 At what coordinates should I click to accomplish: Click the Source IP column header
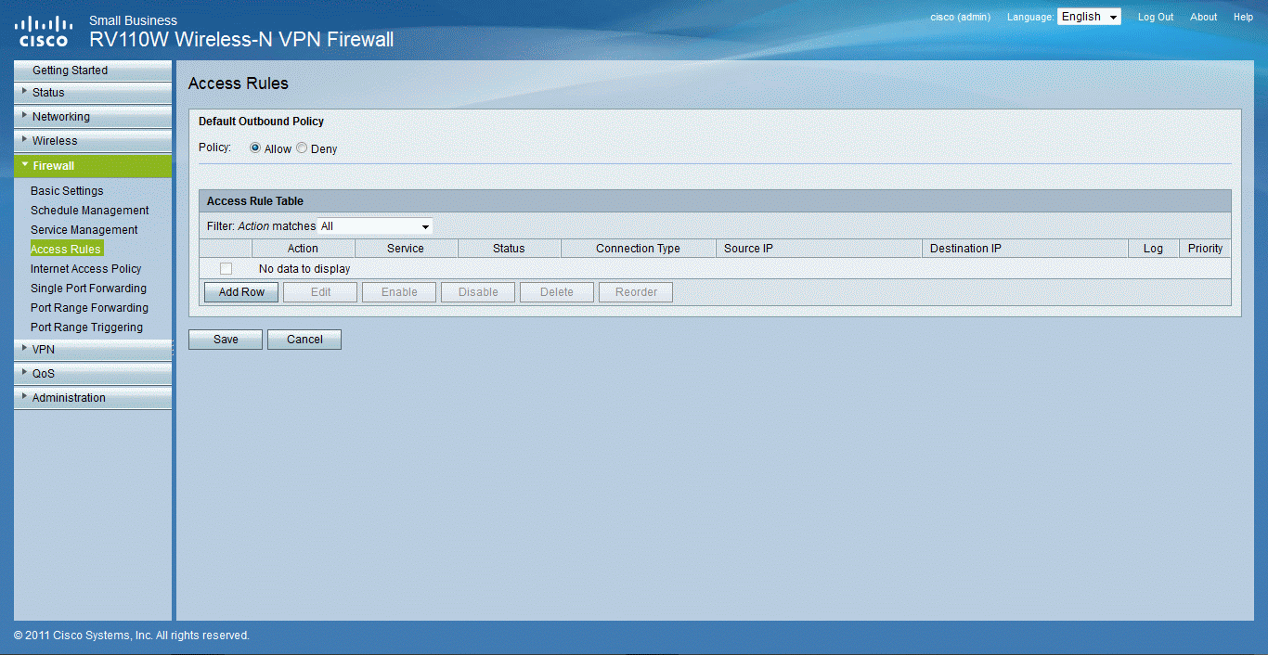point(819,249)
